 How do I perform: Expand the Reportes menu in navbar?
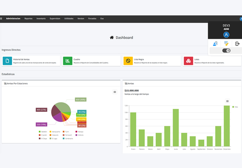click(28, 18)
